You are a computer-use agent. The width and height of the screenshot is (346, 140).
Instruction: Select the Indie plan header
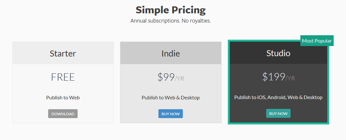pos(170,53)
